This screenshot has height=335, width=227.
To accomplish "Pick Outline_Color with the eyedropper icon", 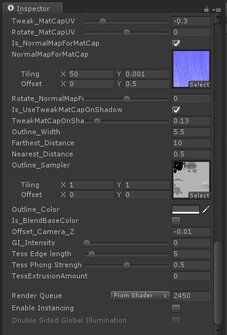I will click(205, 209).
